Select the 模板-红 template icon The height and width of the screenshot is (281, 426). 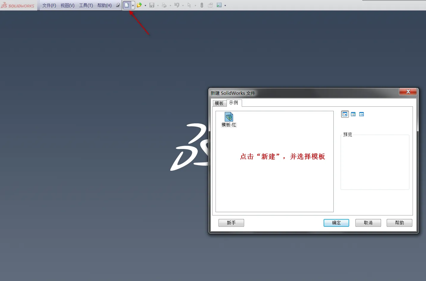point(229,119)
